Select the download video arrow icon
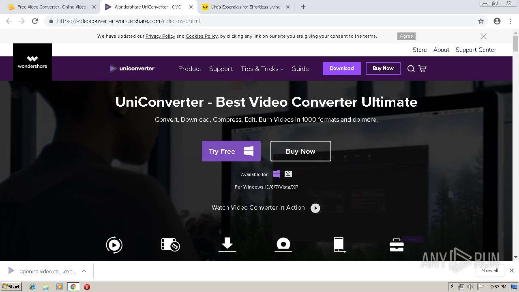 coord(227,245)
